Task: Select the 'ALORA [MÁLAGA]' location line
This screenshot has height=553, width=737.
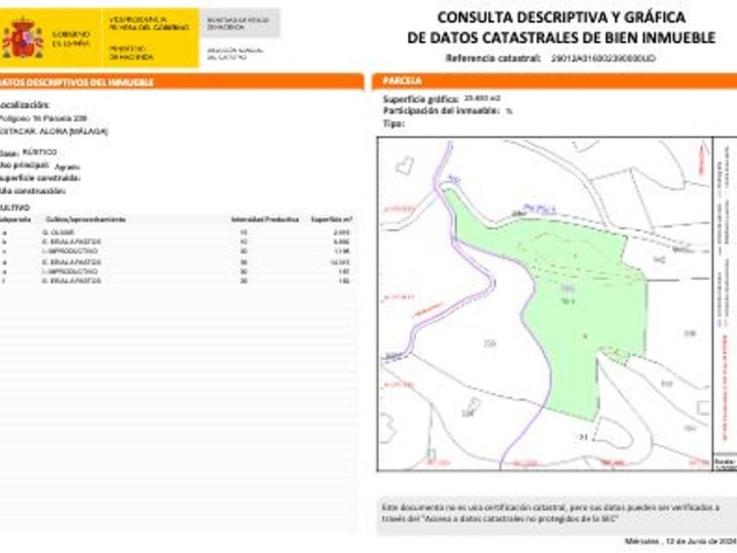Action: click(54, 131)
